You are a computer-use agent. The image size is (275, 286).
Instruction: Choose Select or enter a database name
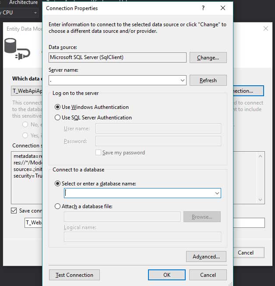tap(58, 184)
